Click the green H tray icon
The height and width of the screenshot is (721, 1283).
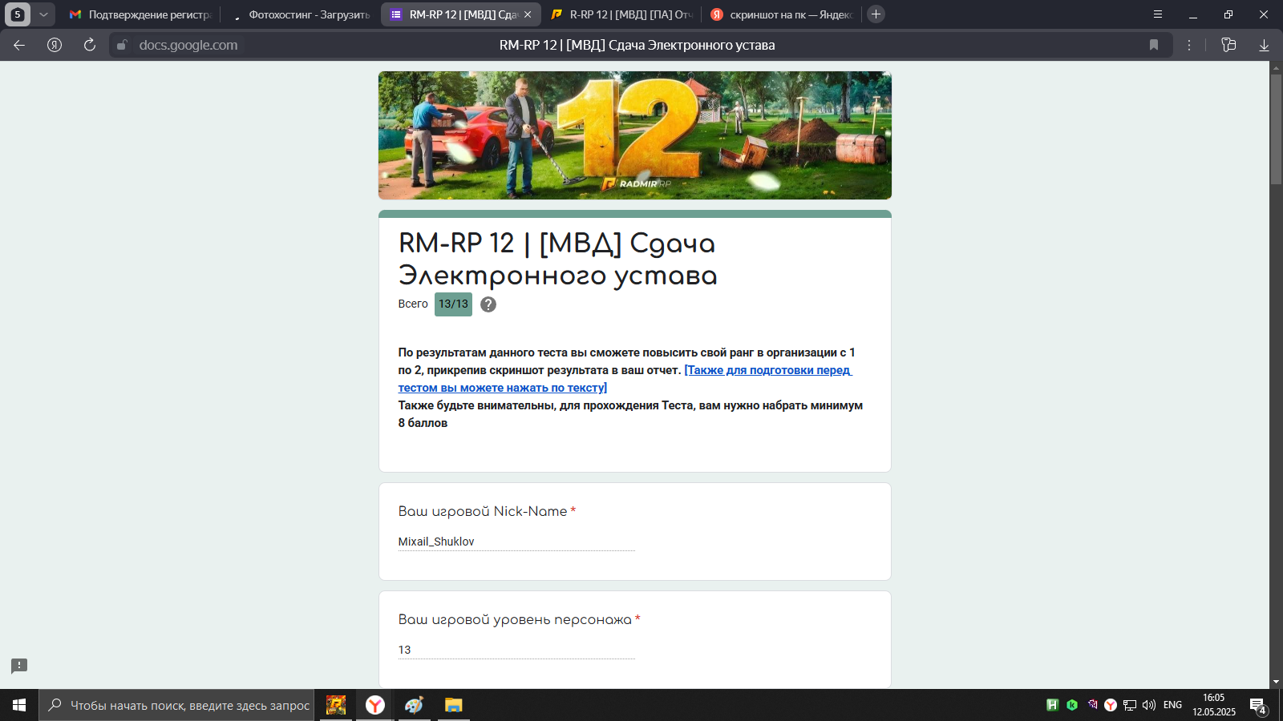[1053, 705]
